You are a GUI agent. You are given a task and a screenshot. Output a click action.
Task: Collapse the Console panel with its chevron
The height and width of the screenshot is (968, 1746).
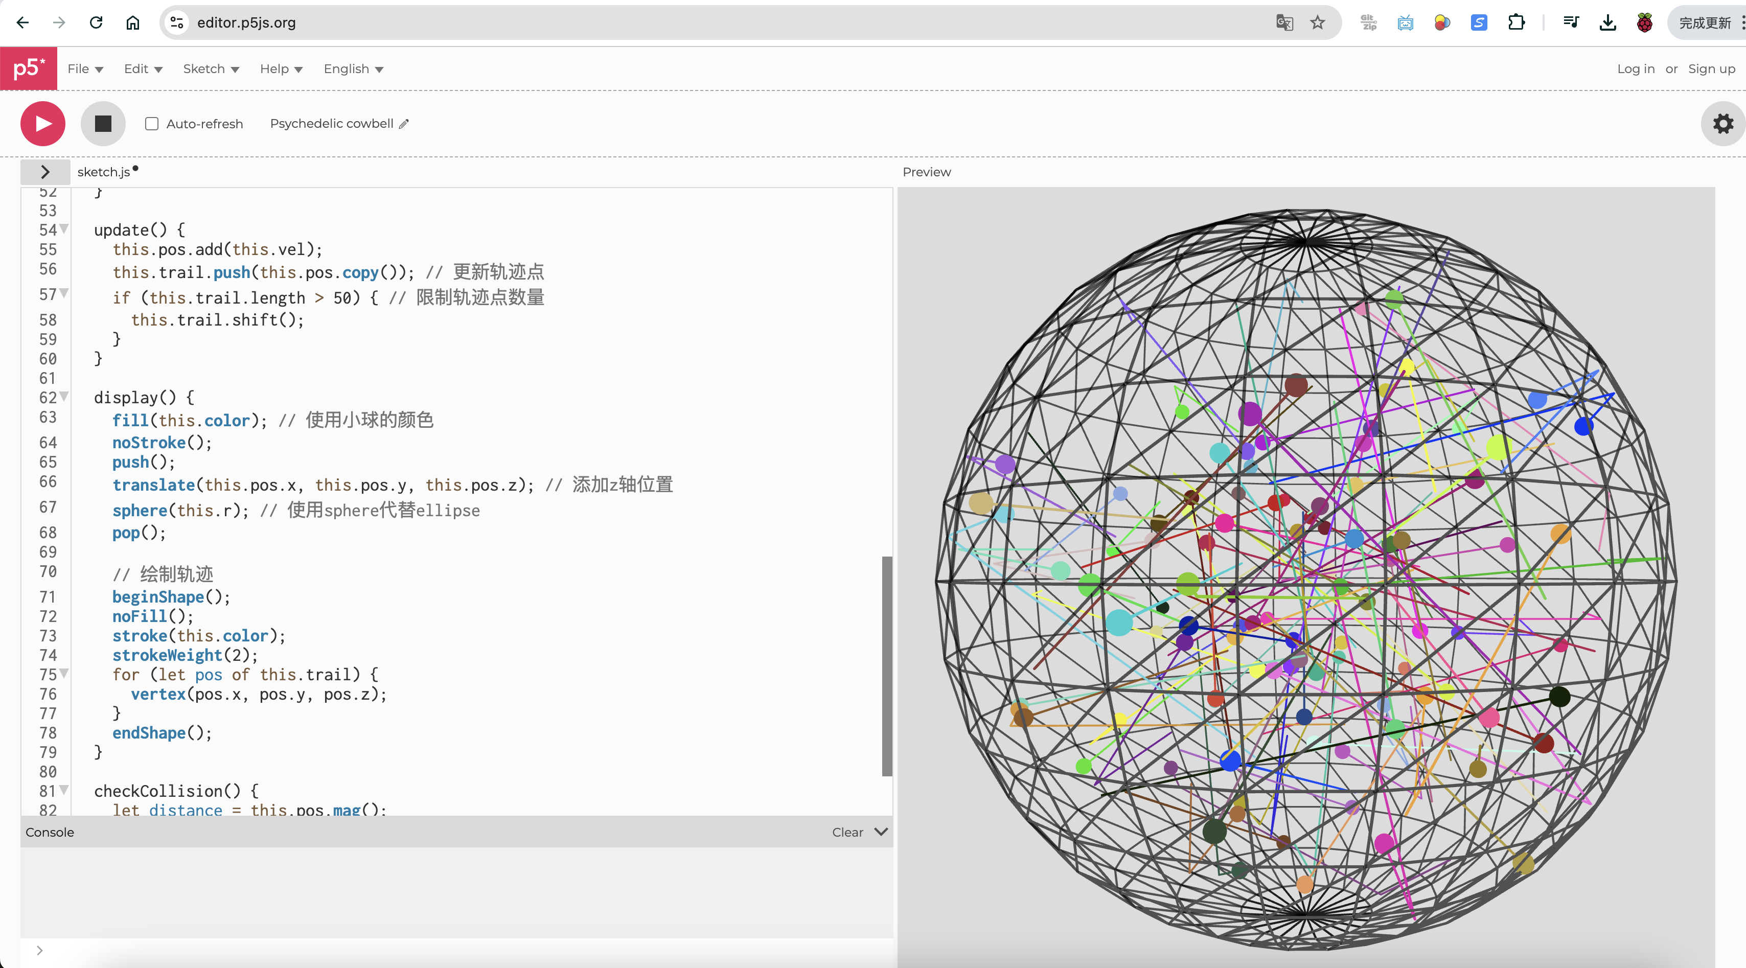[881, 832]
